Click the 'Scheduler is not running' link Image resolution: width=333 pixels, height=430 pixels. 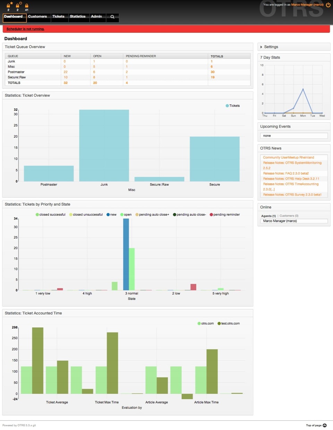click(25, 29)
